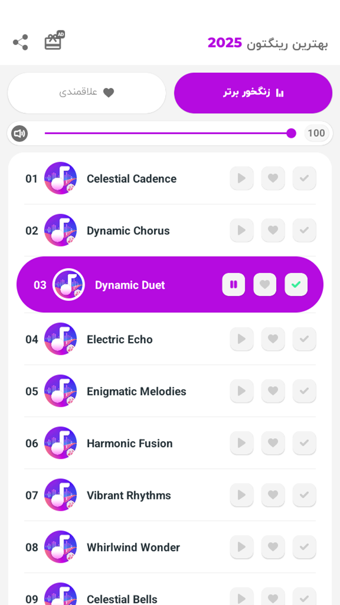Select the Harmonic Fusion list row title
340x605 pixels.
[x=130, y=443]
